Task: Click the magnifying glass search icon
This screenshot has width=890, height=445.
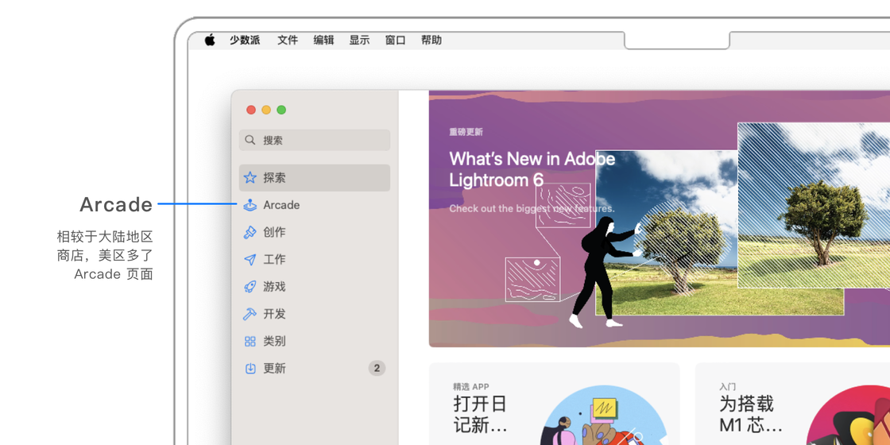Action: click(250, 140)
